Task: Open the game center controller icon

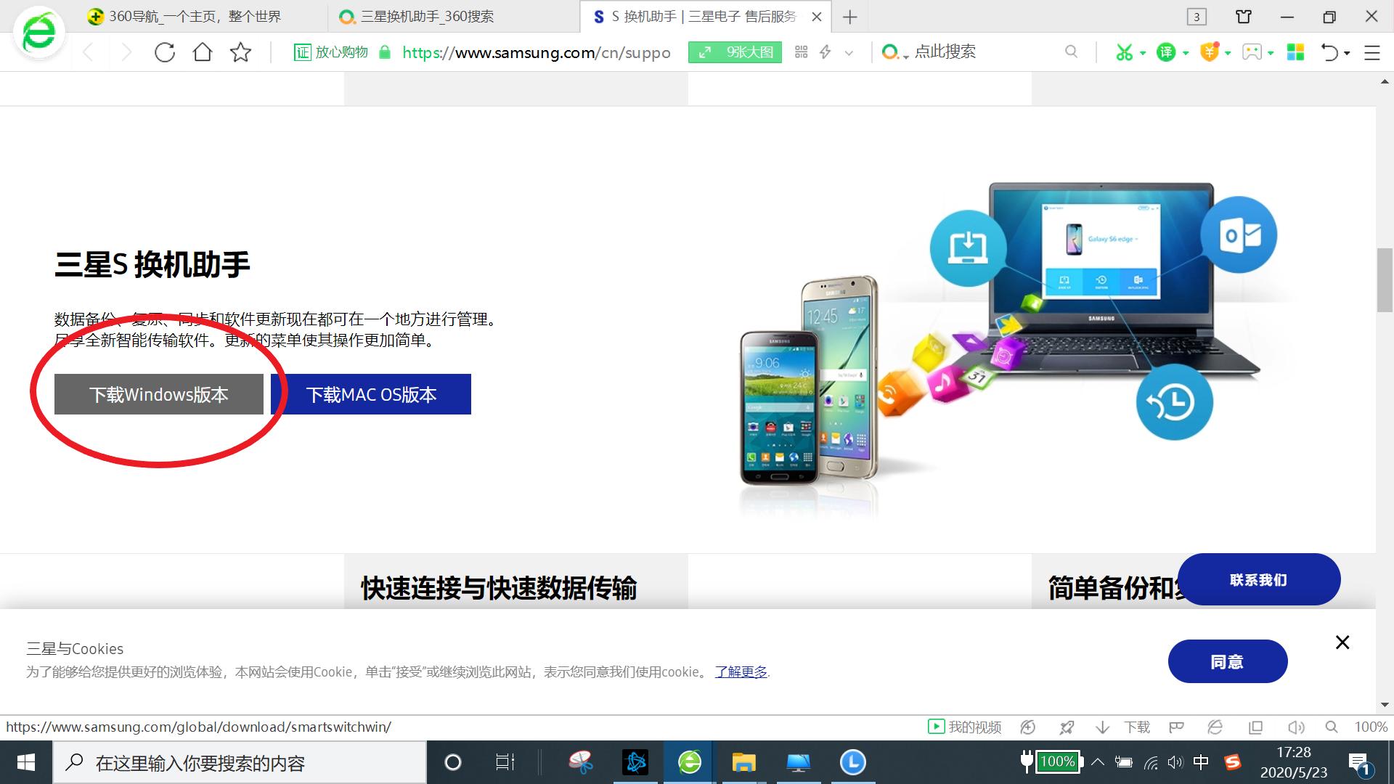Action: click(x=1251, y=52)
